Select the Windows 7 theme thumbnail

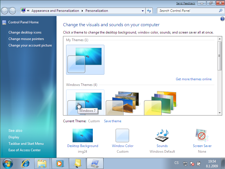pyautogui.click(x=85, y=102)
